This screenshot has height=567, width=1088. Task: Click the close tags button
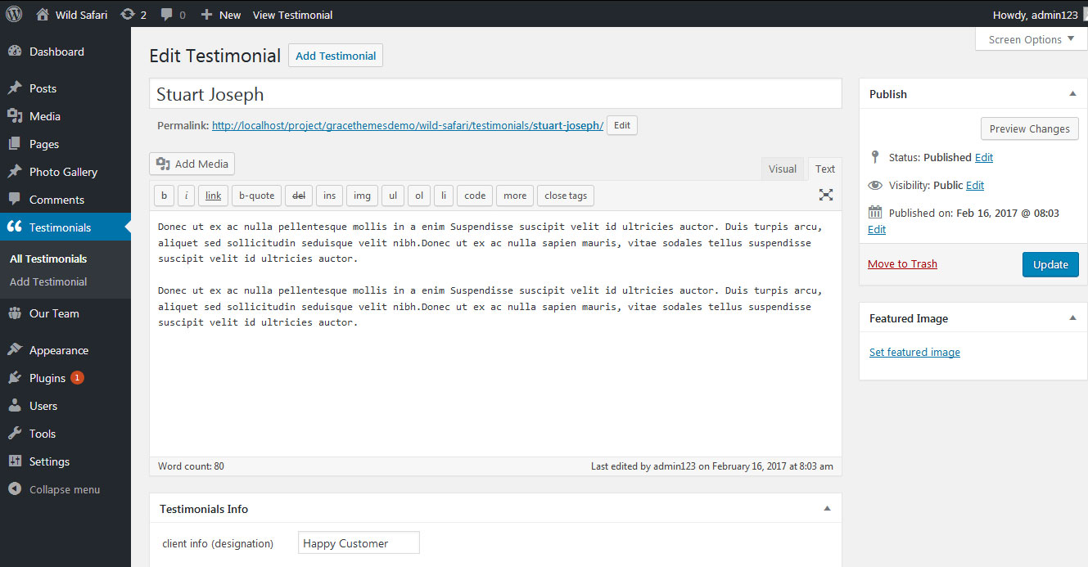point(566,196)
